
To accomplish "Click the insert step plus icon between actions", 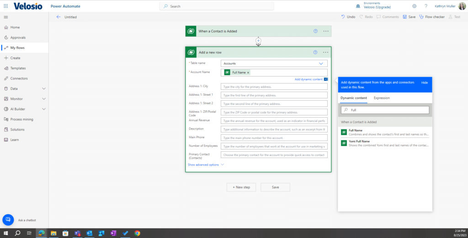I will (x=258, y=41).
